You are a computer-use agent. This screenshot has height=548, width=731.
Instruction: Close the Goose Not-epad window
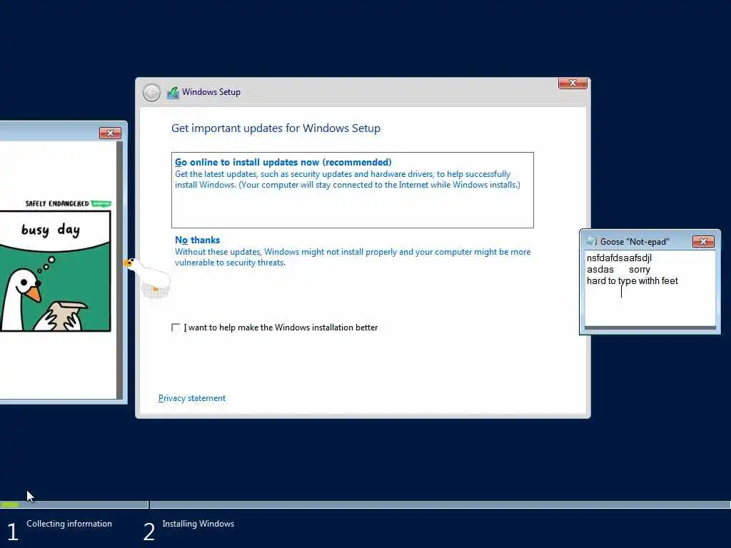pos(703,241)
